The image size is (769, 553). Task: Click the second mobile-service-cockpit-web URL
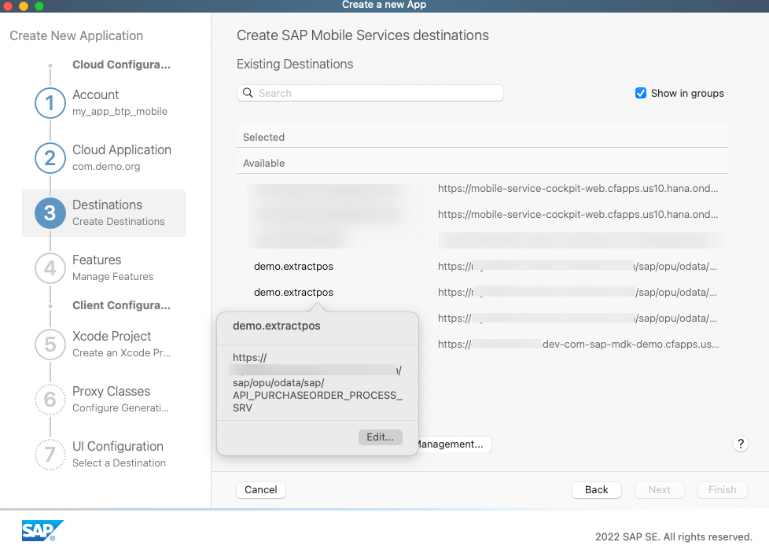pos(578,215)
